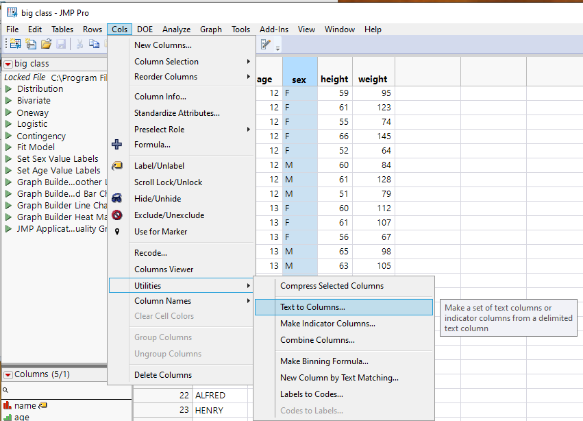The height and width of the screenshot is (421, 583).
Task: Choose New Columns... from Cols menu
Action: pyautogui.click(x=163, y=45)
